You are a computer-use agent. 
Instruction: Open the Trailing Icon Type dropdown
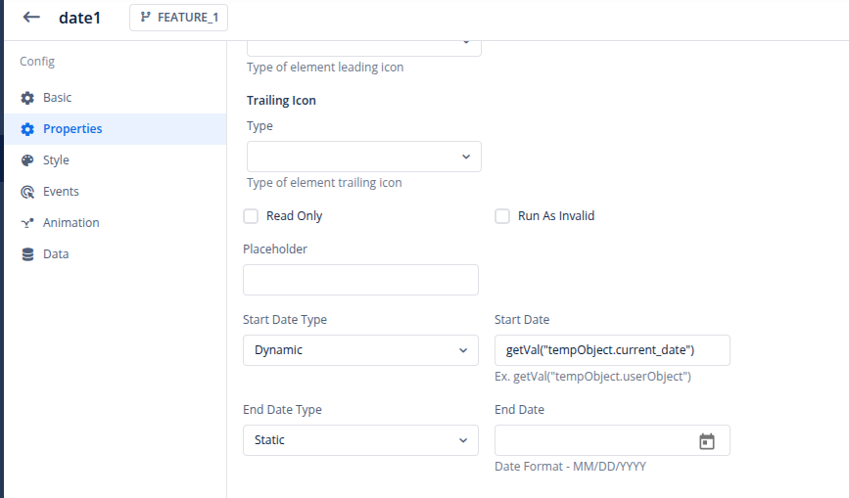364,157
